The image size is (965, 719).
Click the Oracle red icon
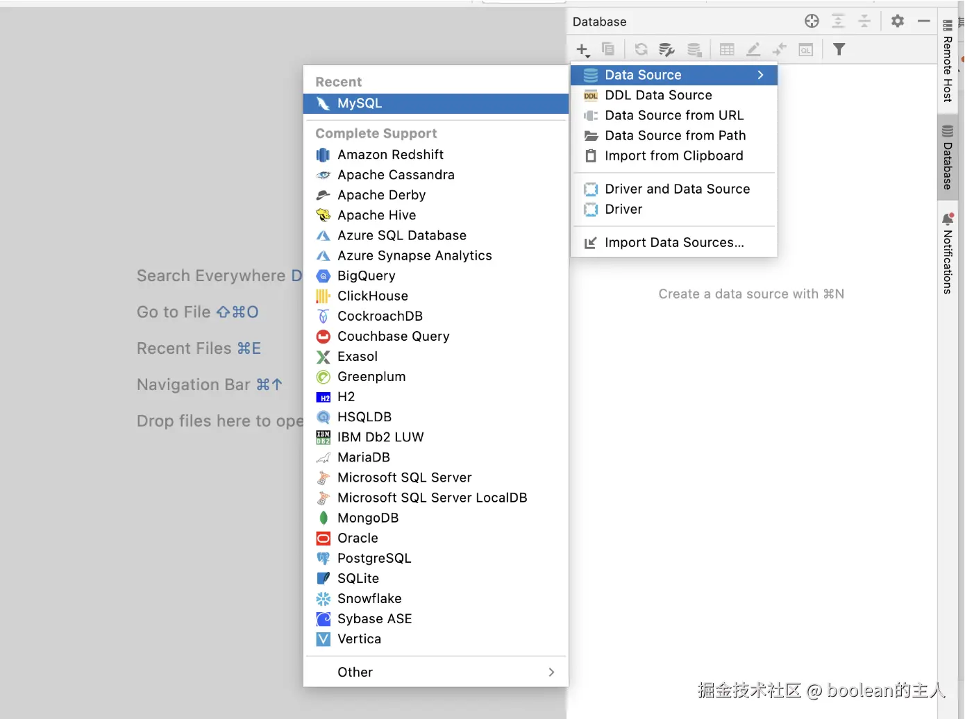pyautogui.click(x=324, y=538)
